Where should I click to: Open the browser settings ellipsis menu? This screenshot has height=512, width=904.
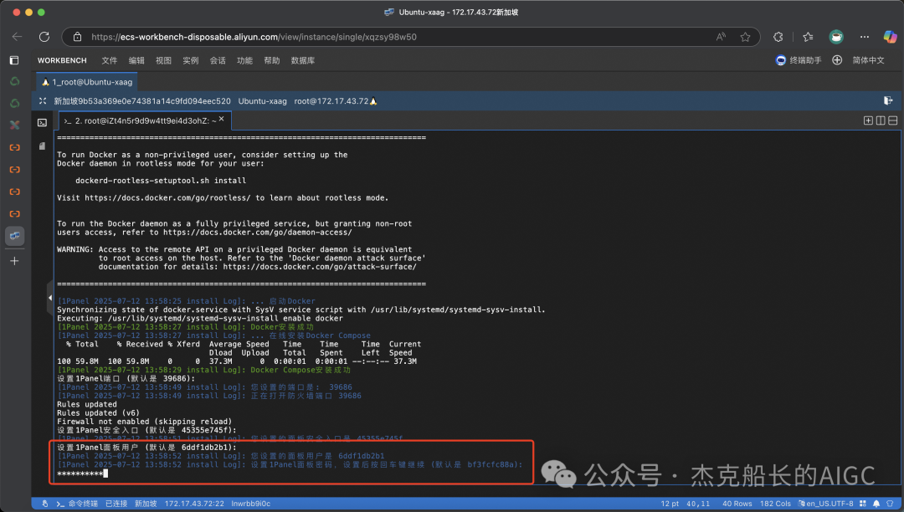[864, 37]
